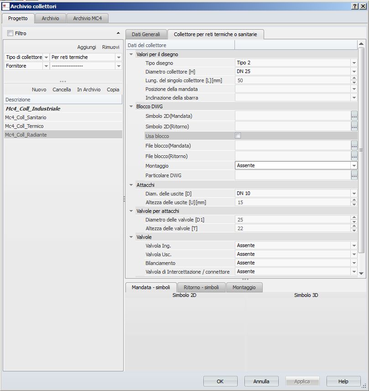This screenshot has width=369, height=391.
Task: Click browse button for Simbolo 2D(Ritorno)
Action: pyautogui.click(x=354, y=126)
